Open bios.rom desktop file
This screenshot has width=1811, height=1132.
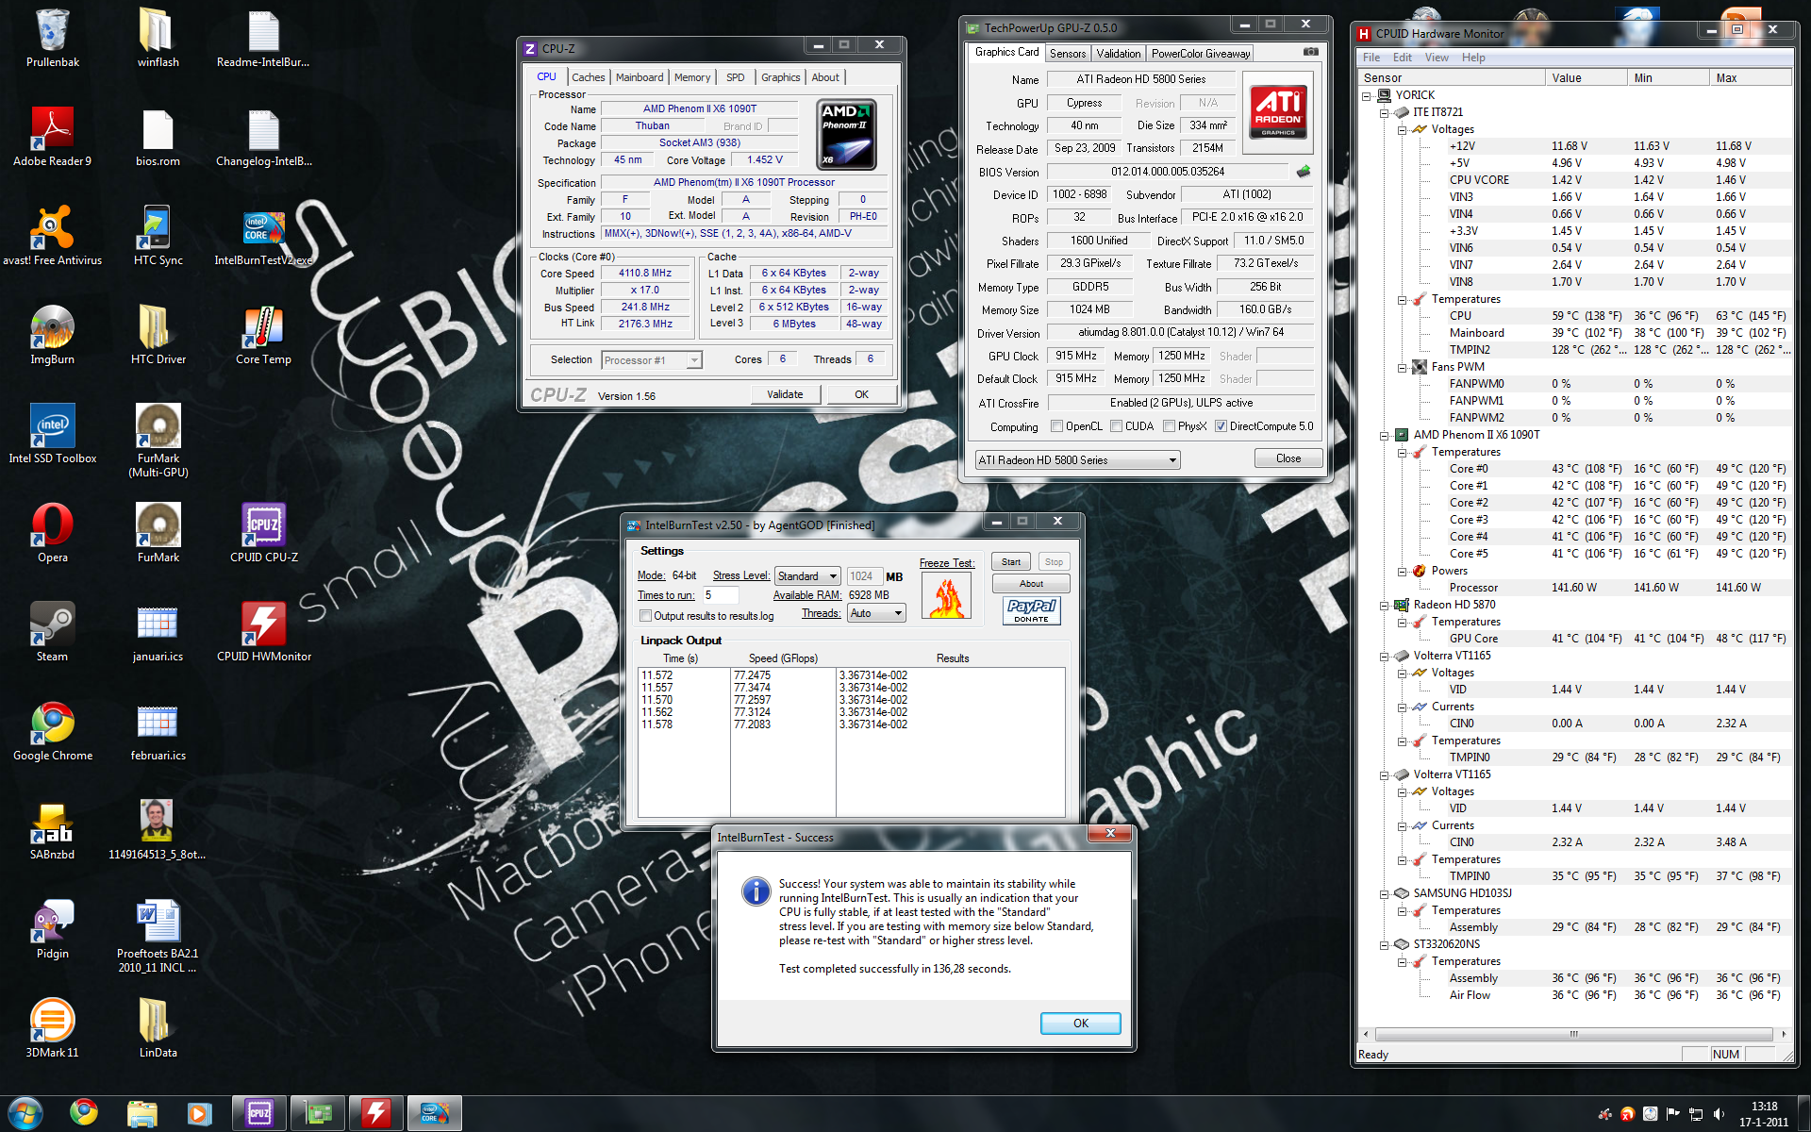[158, 137]
